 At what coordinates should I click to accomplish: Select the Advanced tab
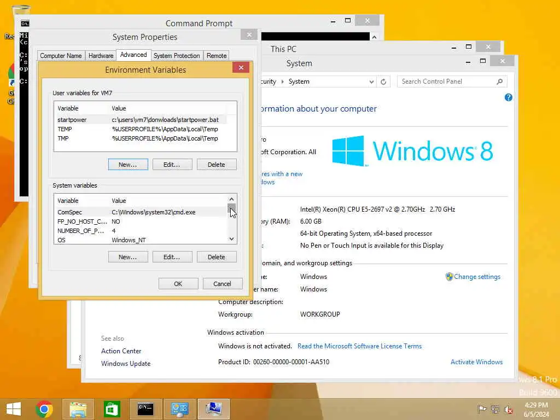coord(133,55)
